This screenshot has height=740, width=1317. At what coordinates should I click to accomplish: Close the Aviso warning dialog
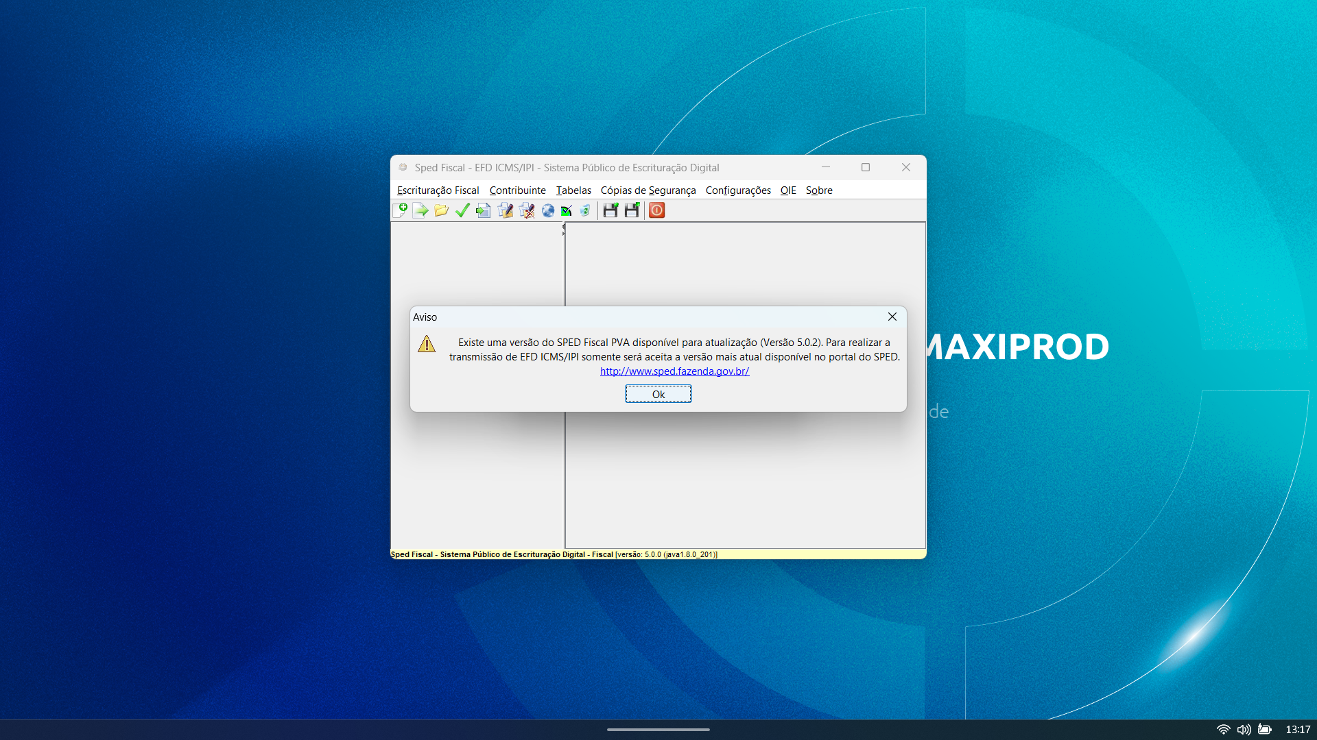(892, 317)
